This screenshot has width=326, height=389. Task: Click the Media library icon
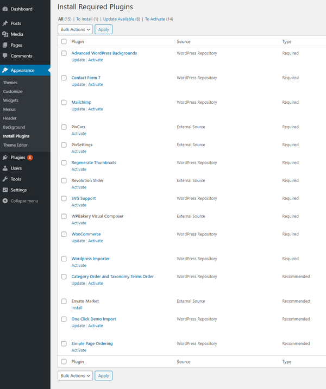click(5, 34)
